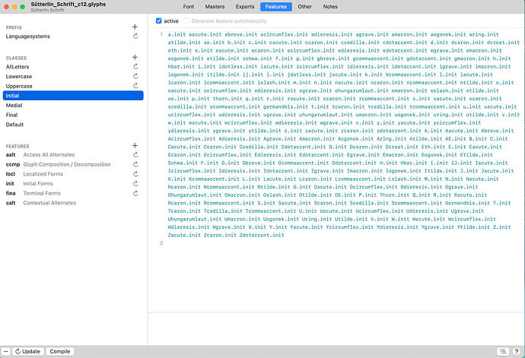Image resolution: width=525 pixels, height=358 pixels.
Task: Toggle the list panel icon at bottom right
Action: [503, 351]
